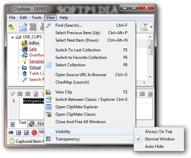Launch CharMap from the menu
The height and width of the screenshot is (158, 191).
(x=90, y=82)
